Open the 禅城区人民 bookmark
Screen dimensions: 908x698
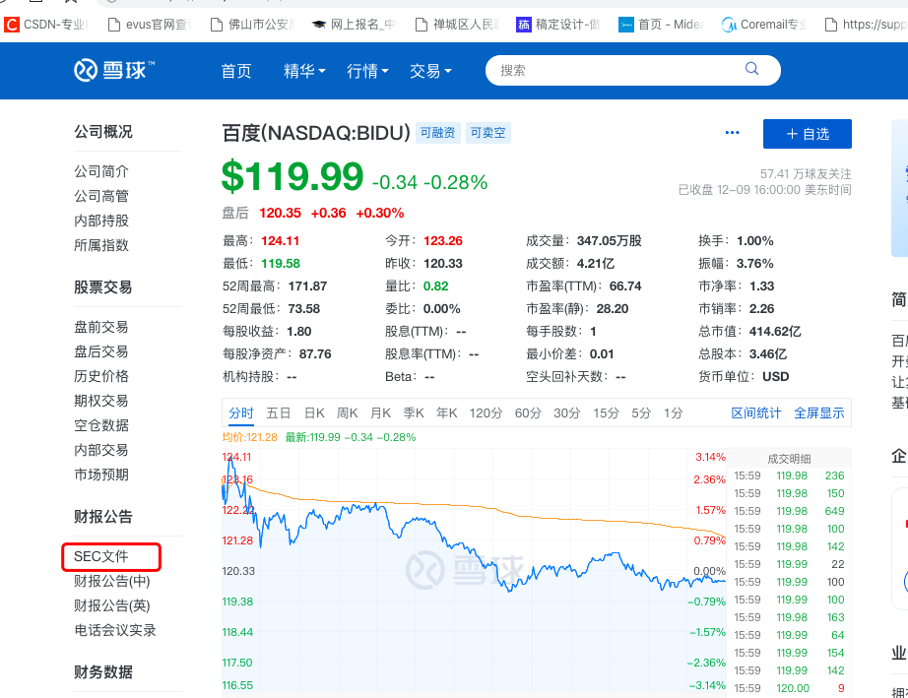[457, 25]
